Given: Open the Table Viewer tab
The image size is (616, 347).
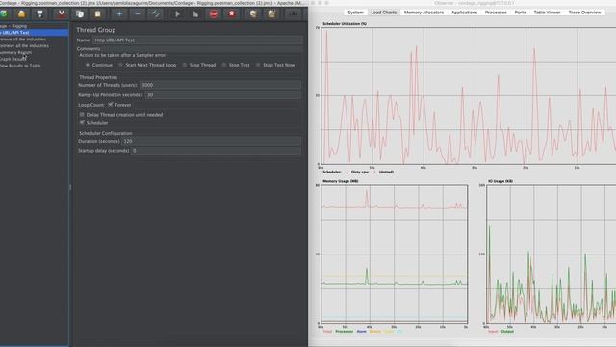Looking at the screenshot, I should (x=547, y=13).
